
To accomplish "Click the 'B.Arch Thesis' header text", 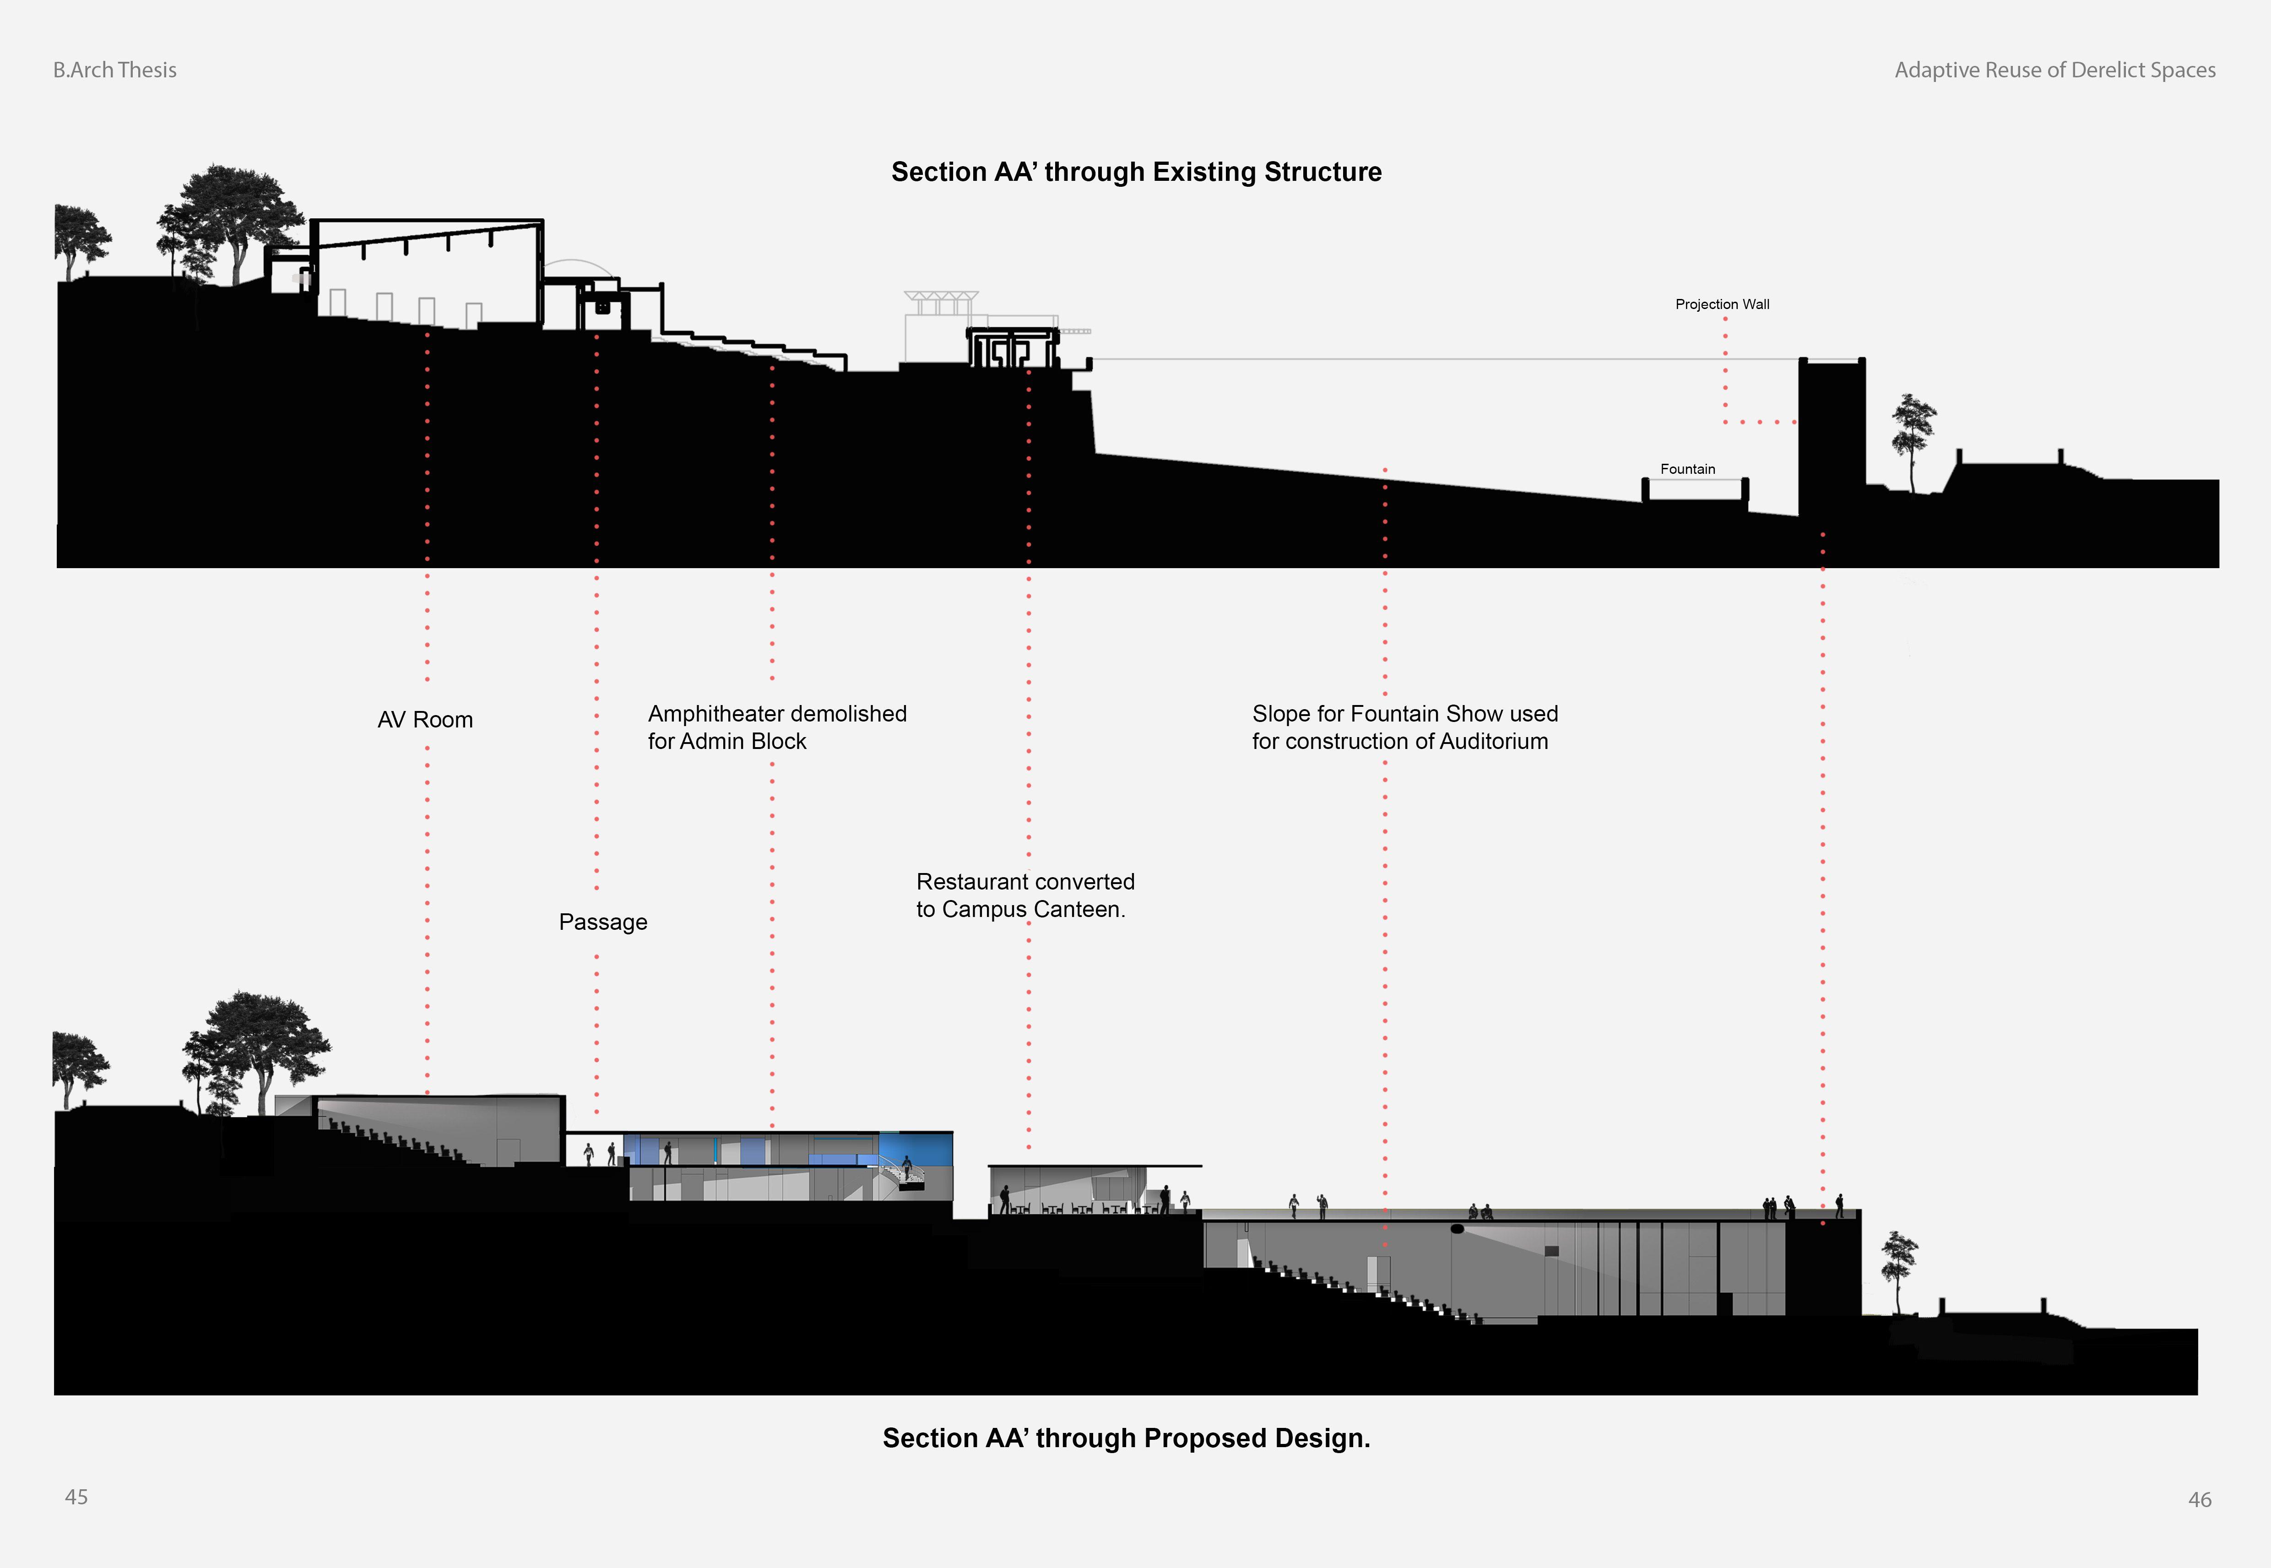I will tap(115, 70).
